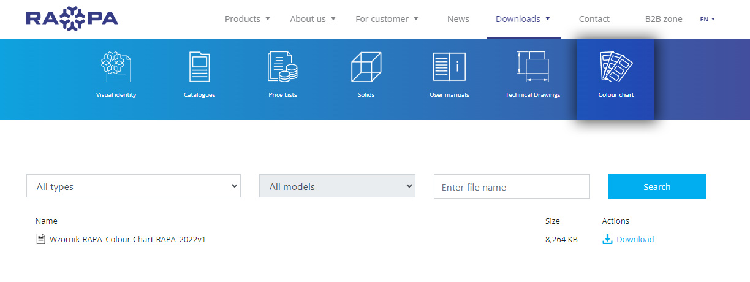Click the Search button
Screen dimensions: 750x282
tap(657, 186)
